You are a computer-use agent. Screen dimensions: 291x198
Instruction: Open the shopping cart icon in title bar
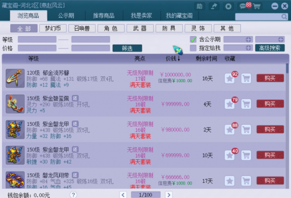tap(257, 6)
